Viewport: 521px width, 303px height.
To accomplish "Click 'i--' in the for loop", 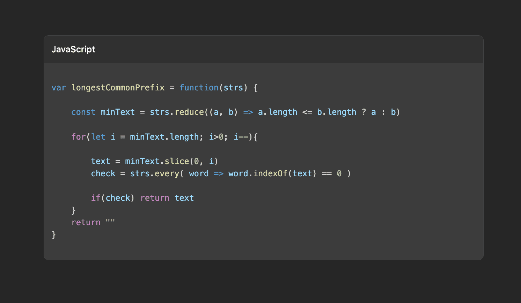I will point(241,136).
